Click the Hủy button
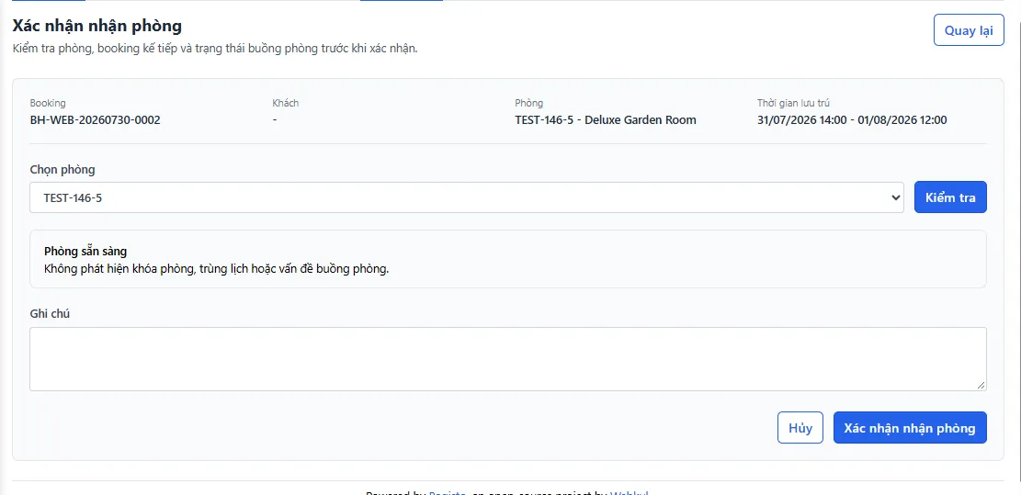This screenshot has height=495, width=1021. [x=800, y=428]
